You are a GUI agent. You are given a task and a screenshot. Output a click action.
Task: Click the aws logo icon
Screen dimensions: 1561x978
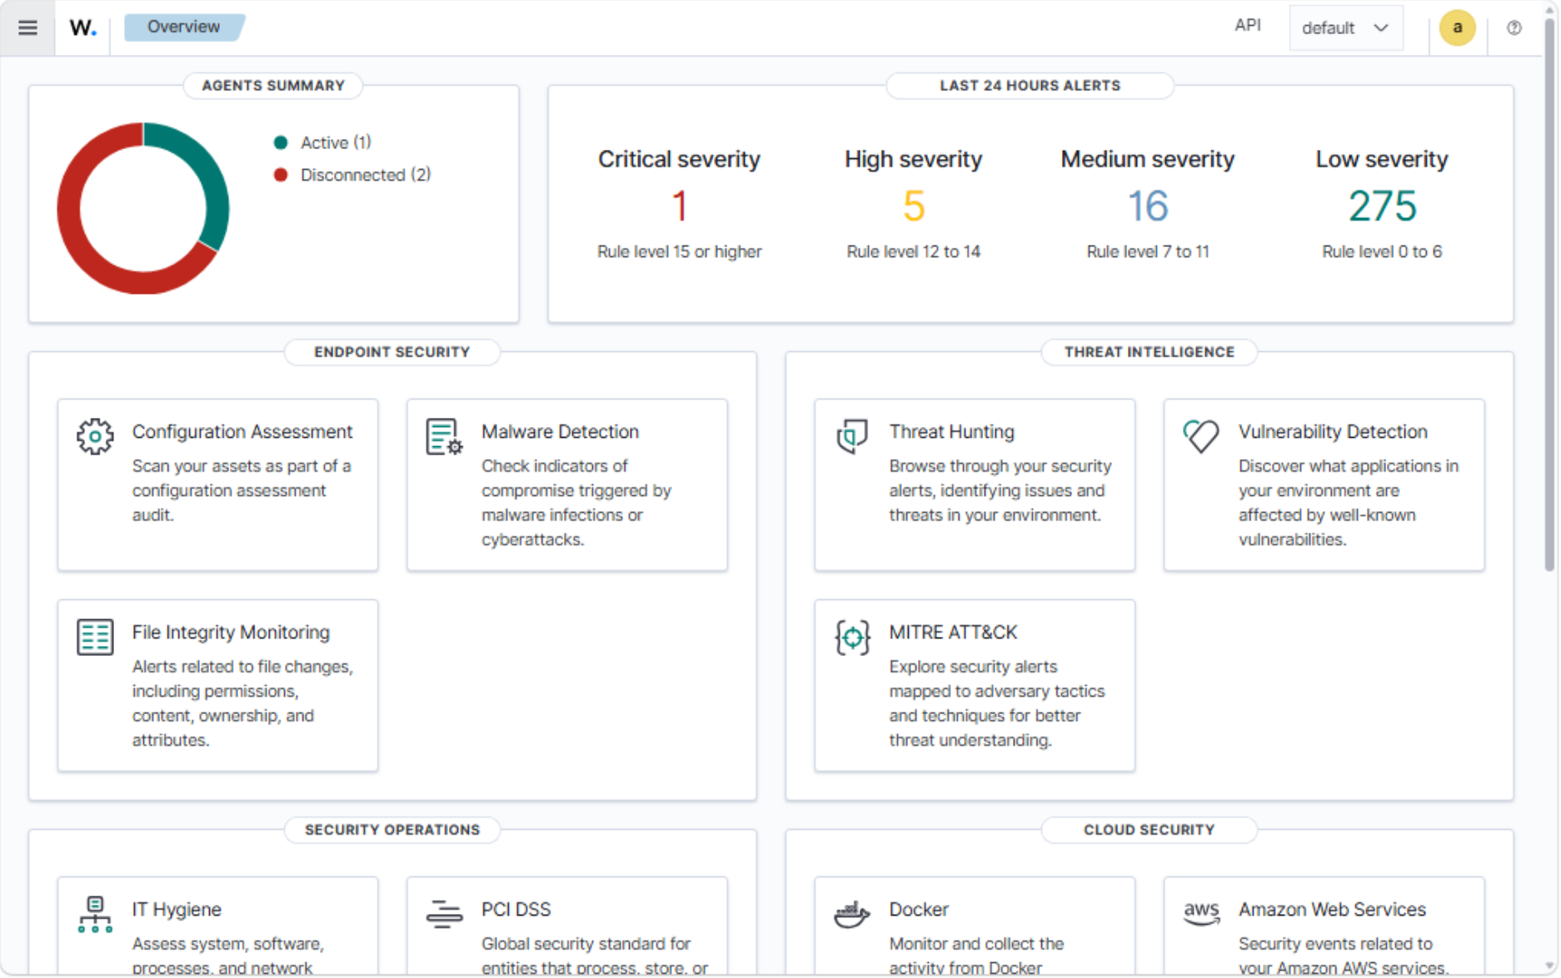point(1201,912)
